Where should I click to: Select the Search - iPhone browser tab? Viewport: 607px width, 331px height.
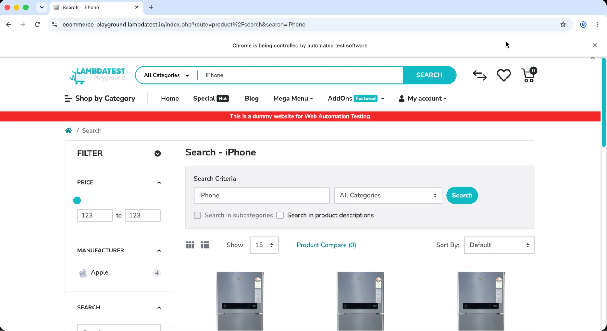[x=96, y=7]
